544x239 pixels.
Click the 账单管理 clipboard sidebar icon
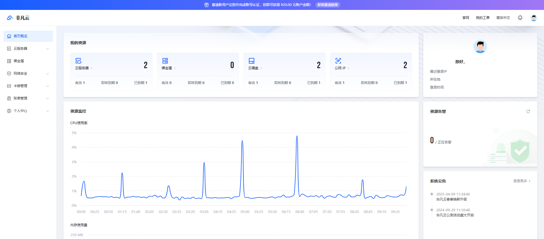tap(9, 98)
